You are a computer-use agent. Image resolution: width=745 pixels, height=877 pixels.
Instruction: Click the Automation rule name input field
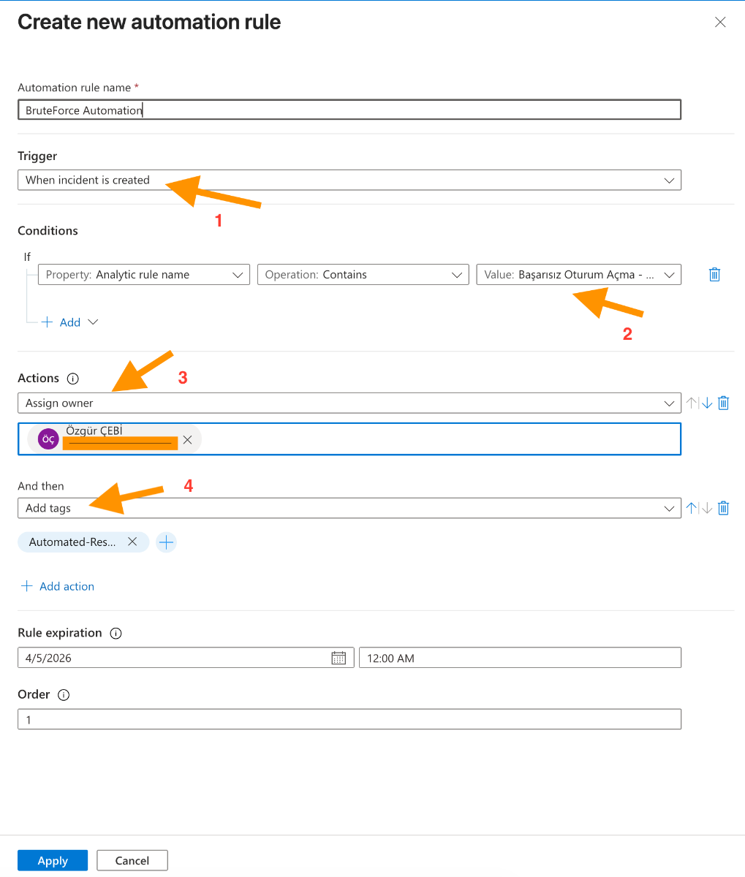349,109
